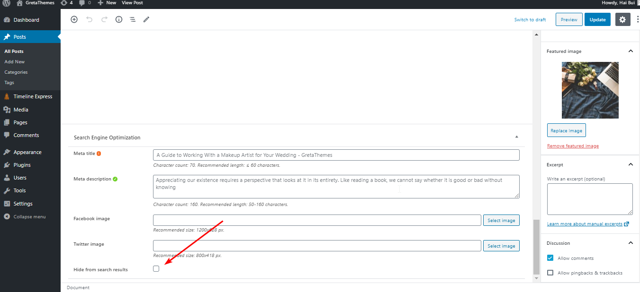Click the Undo arrow icon

tap(89, 19)
